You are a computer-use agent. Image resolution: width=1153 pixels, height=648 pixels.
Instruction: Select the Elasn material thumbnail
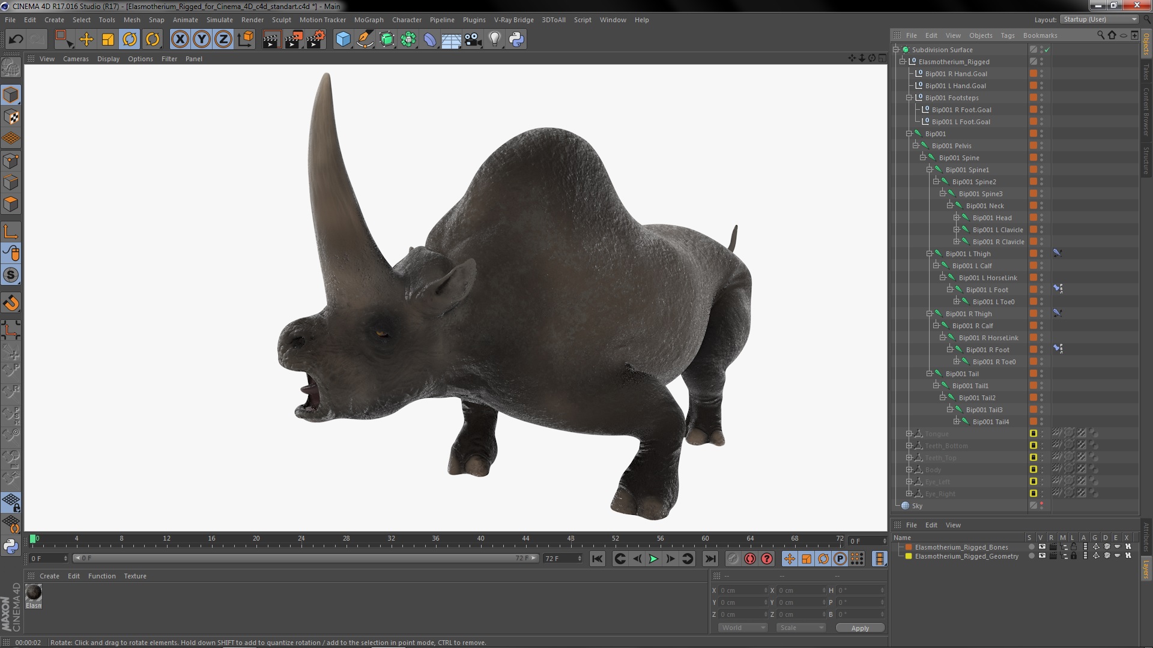tap(34, 593)
